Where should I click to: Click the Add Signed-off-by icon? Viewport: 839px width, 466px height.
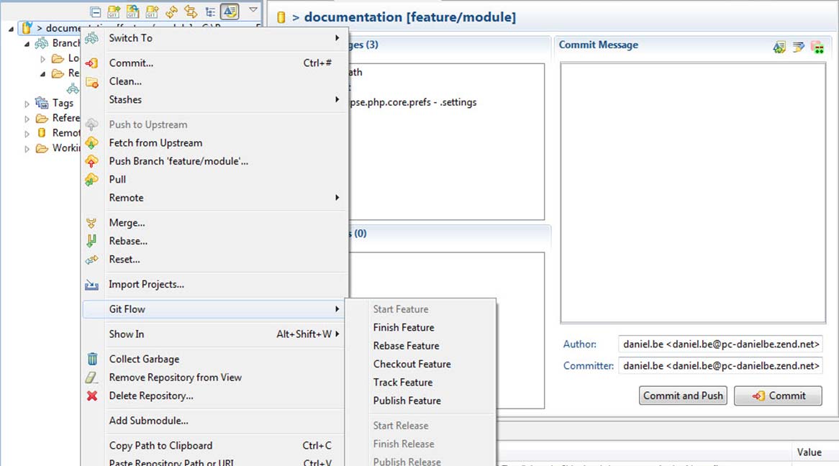[x=798, y=47]
